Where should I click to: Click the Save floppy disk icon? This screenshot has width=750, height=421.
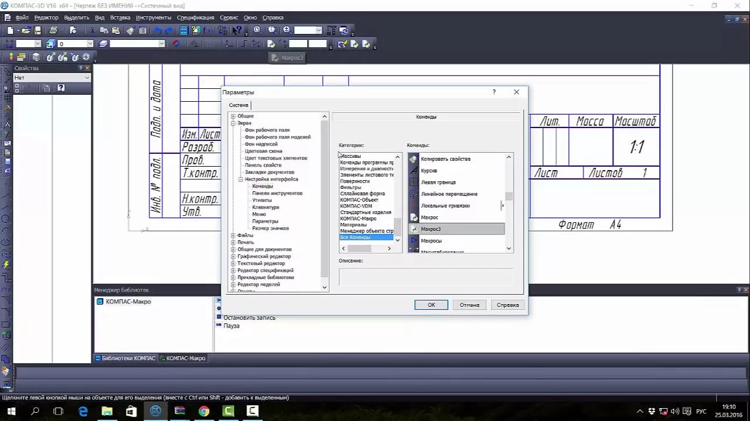pyautogui.click(x=37, y=30)
